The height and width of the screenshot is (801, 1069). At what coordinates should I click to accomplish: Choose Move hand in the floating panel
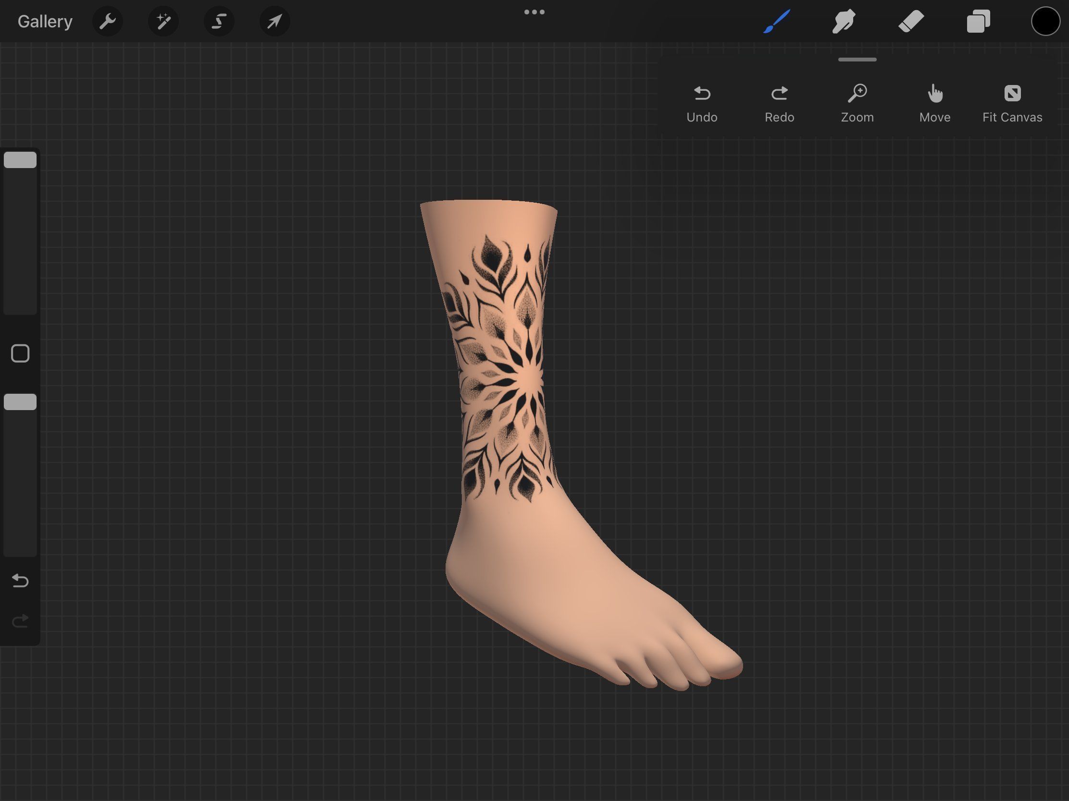934,104
